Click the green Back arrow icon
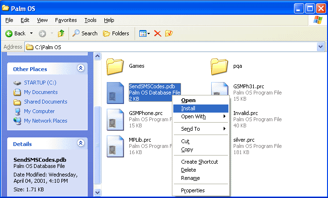The image size is (328, 198). tap(9, 33)
